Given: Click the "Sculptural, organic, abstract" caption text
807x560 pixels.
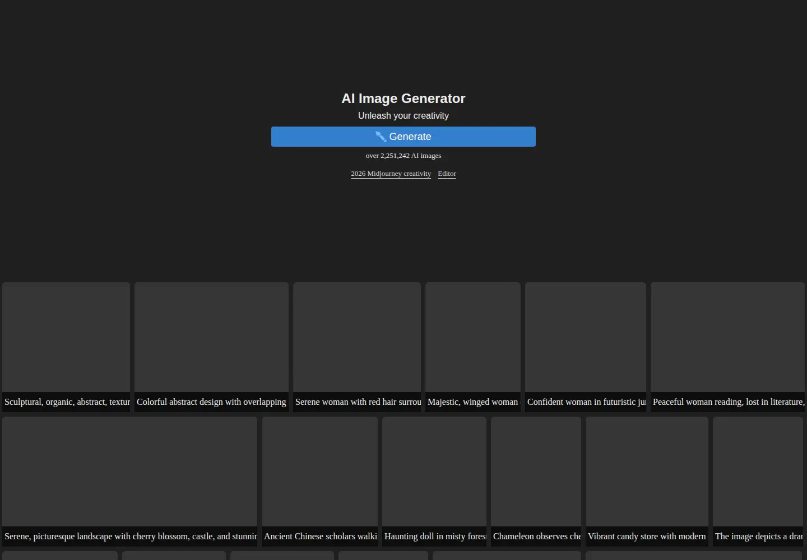Looking at the screenshot, I should (67, 402).
